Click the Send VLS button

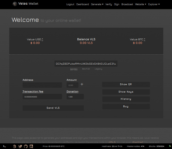[x=53, y=108]
